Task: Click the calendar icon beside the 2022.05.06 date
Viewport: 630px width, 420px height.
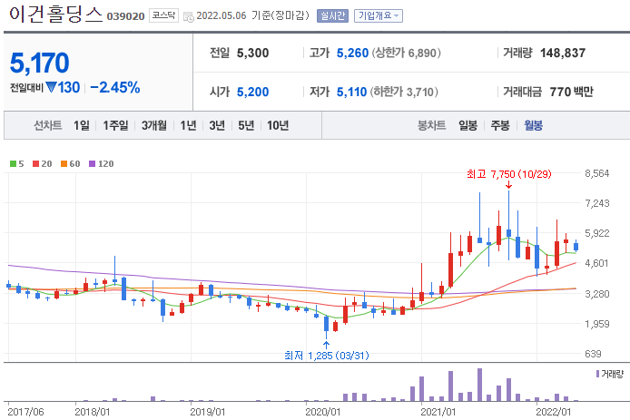Action: coord(188,17)
